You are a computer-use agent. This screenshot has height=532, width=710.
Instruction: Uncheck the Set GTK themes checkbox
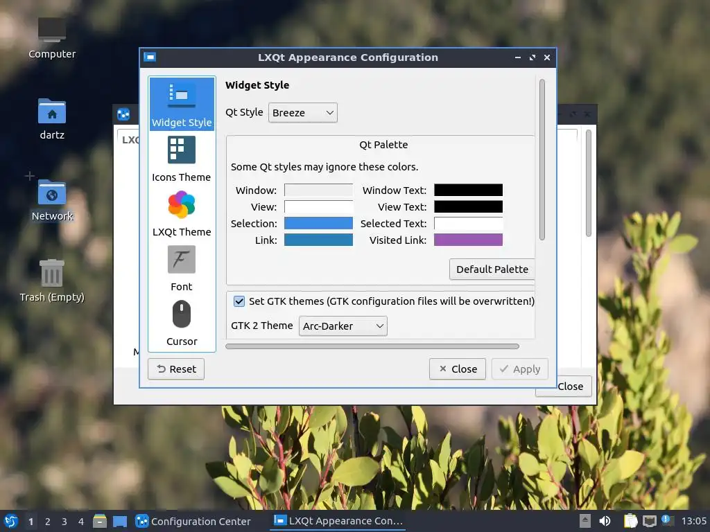tap(239, 301)
